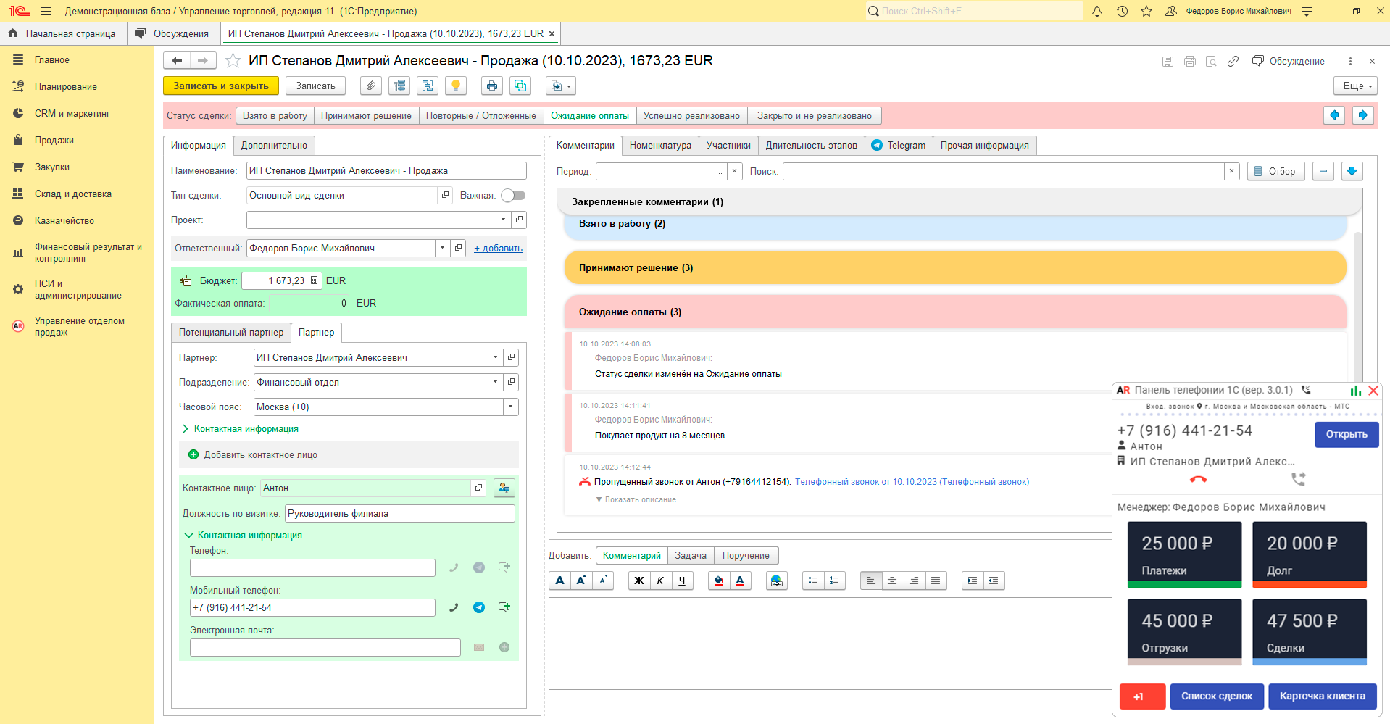Open Часовой пояс dropdown
1390x724 pixels.
tap(511, 407)
